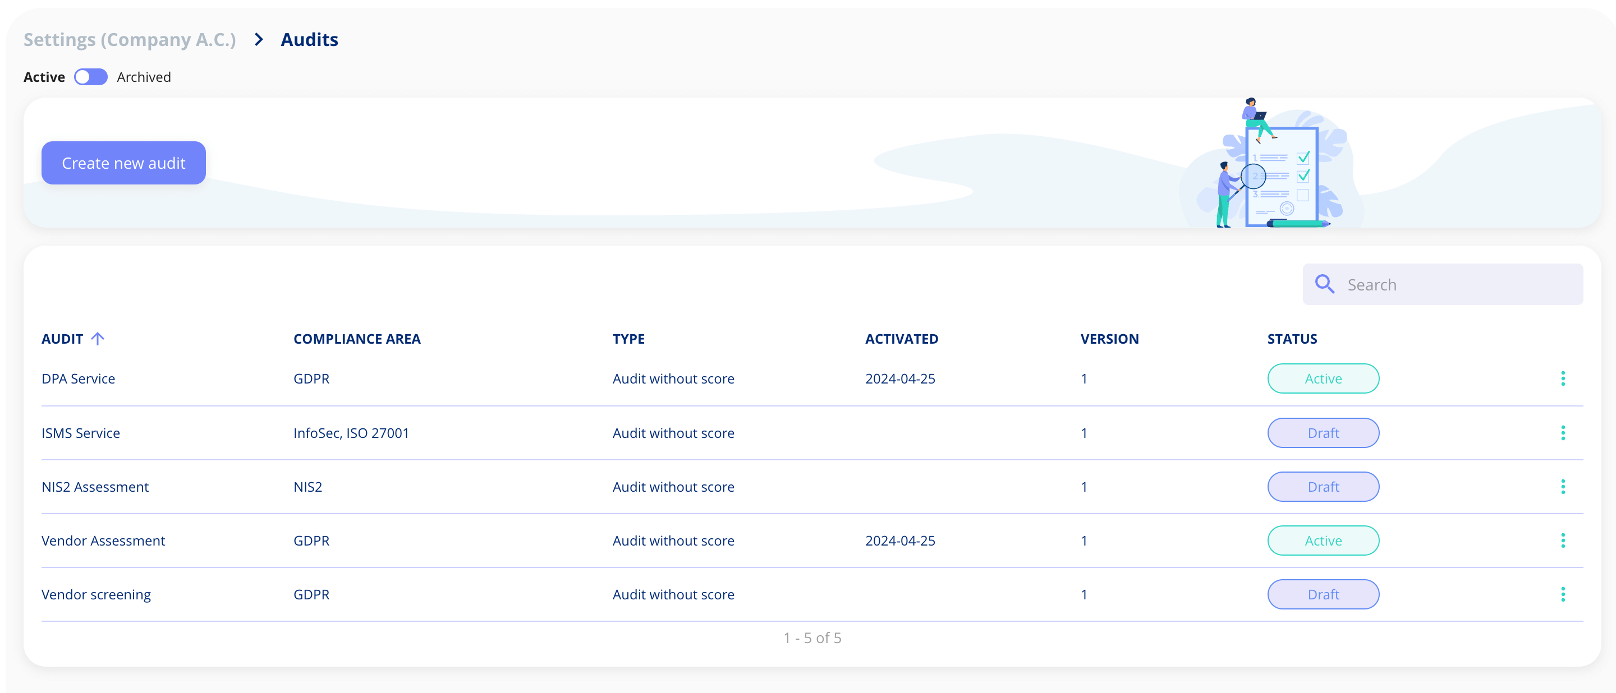Click the three-dot menu icon for ISMS Service
This screenshot has height=693, width=1616.
click(x=1562, y=432)
